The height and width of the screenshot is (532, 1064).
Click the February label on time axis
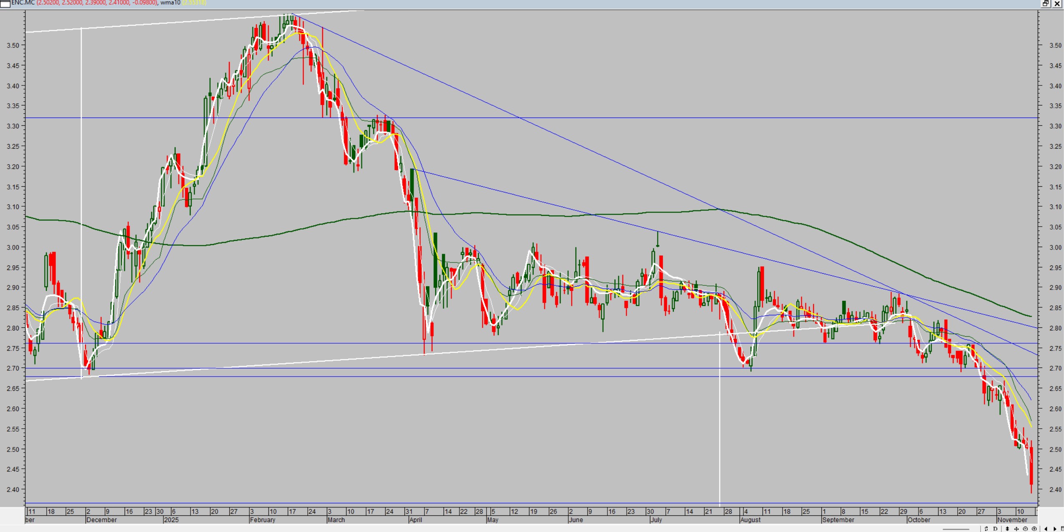pos(262,520)
